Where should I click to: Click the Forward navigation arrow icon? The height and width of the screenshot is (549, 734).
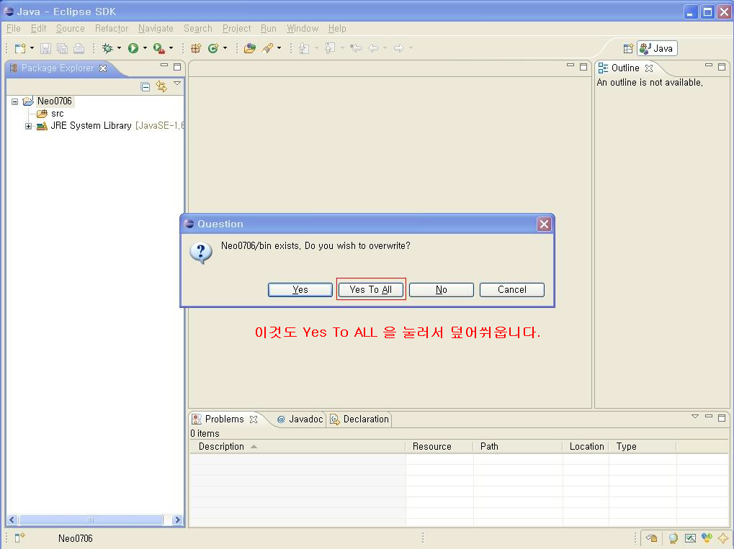[399, 48]
